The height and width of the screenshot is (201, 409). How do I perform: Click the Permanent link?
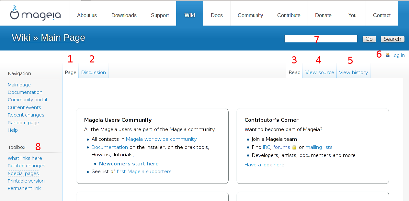24,188
